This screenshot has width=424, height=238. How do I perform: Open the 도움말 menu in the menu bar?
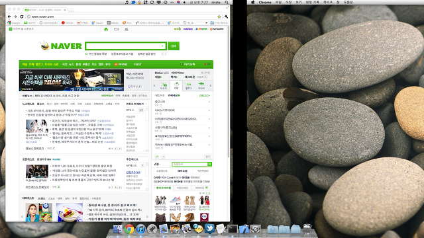[348, 2]
